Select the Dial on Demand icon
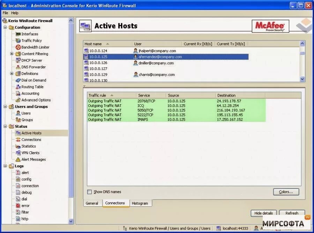The height and width of the screenshot is (233, 314). tap(18, 80)
